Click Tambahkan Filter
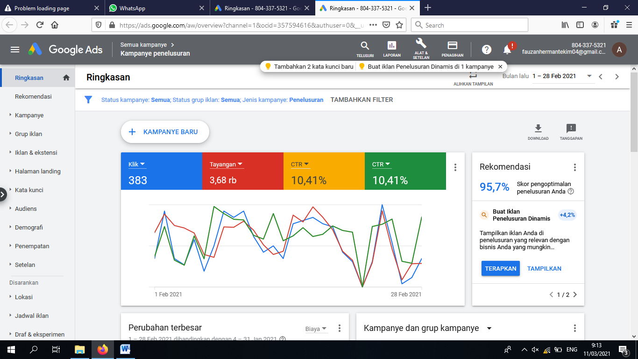 tap(362, 100)
